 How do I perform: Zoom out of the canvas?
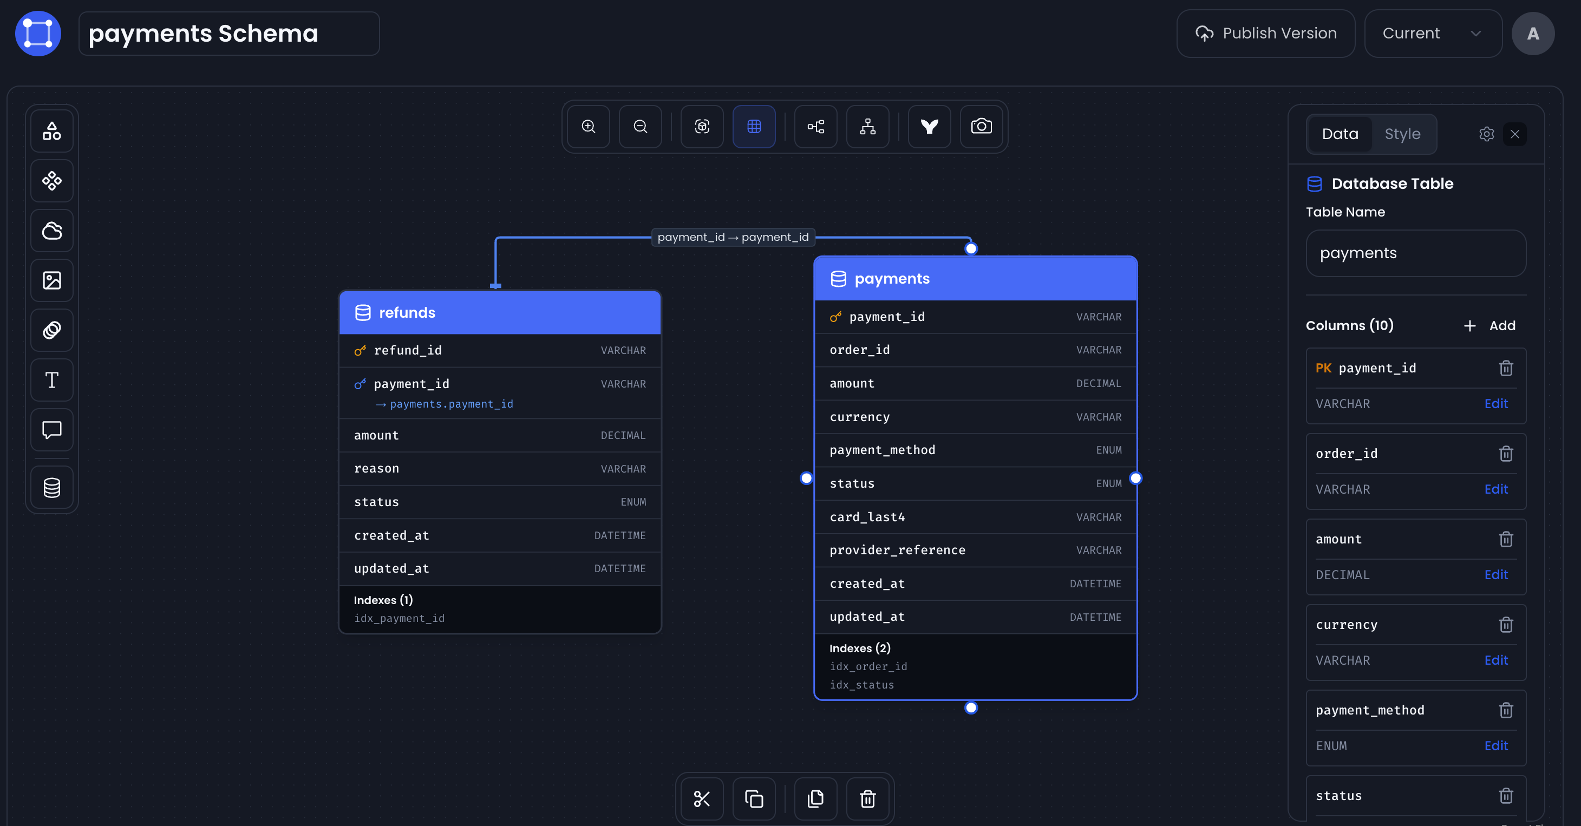(640, 127)
